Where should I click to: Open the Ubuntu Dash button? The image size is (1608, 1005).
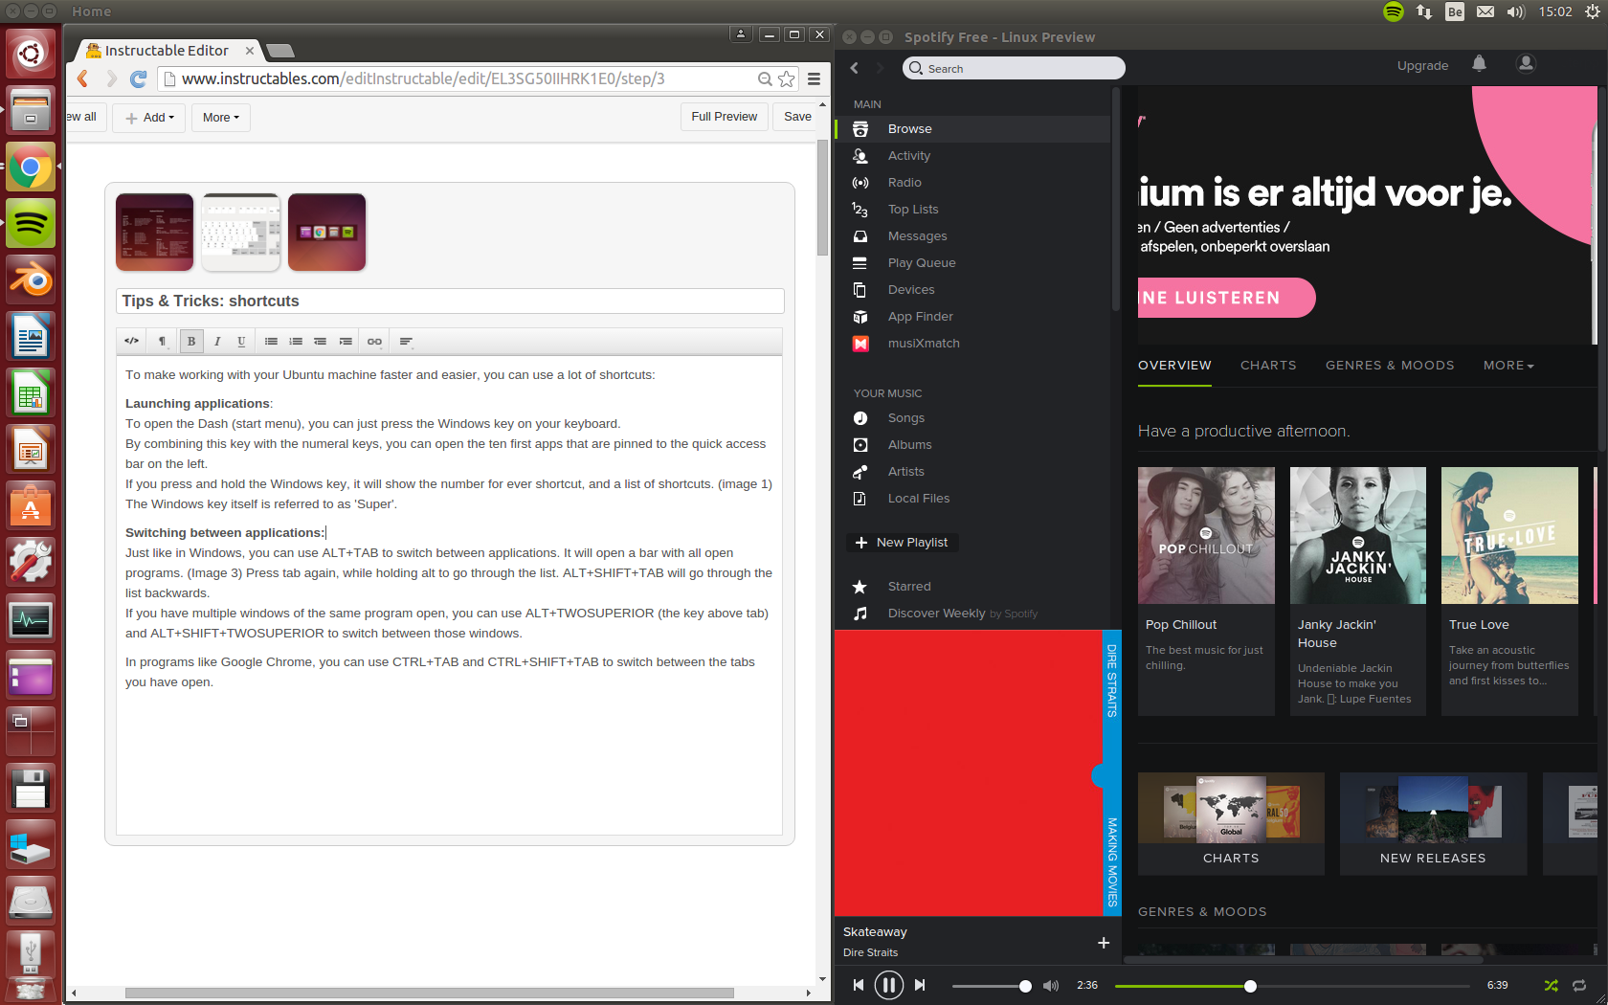click(31, 54)
